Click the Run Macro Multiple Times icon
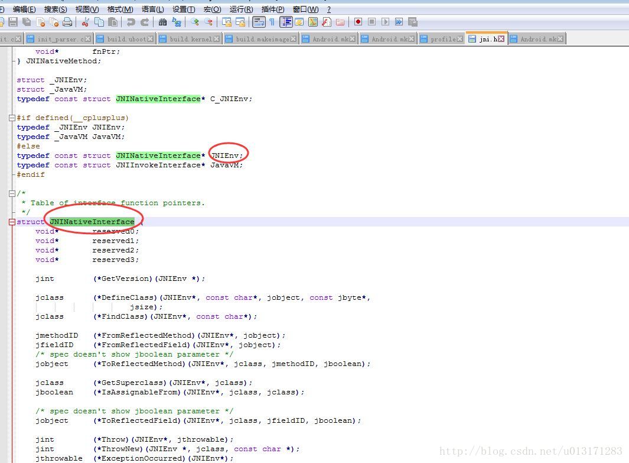 (399, 22)
